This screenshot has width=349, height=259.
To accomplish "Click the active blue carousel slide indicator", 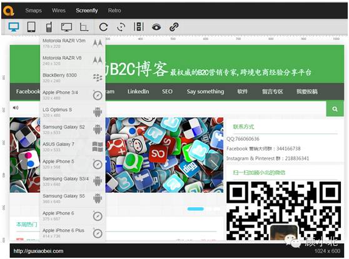I will coord(195,209).
